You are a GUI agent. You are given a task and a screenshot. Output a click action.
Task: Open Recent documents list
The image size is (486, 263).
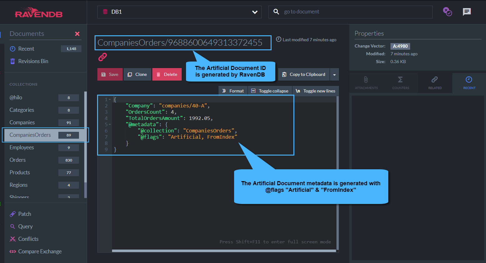(x=46, y=49)
